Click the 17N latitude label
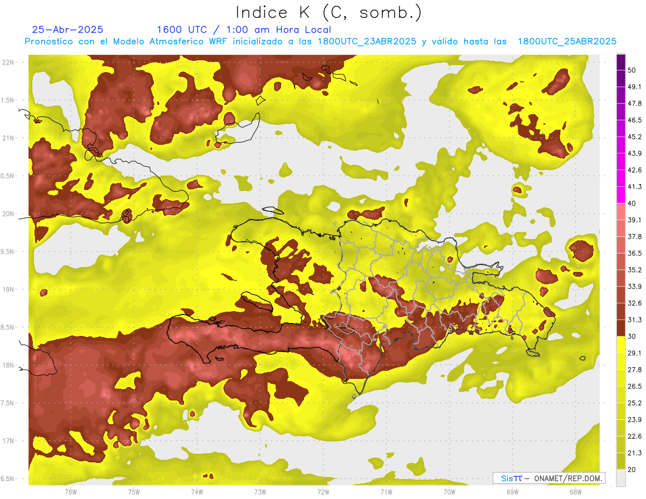This screenshot has height=499, width=646. [x=9, y=441]
